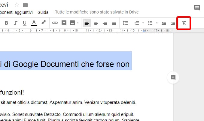Decrease the paragraph indent
204x121 pixels.
(x=164, y=23)
